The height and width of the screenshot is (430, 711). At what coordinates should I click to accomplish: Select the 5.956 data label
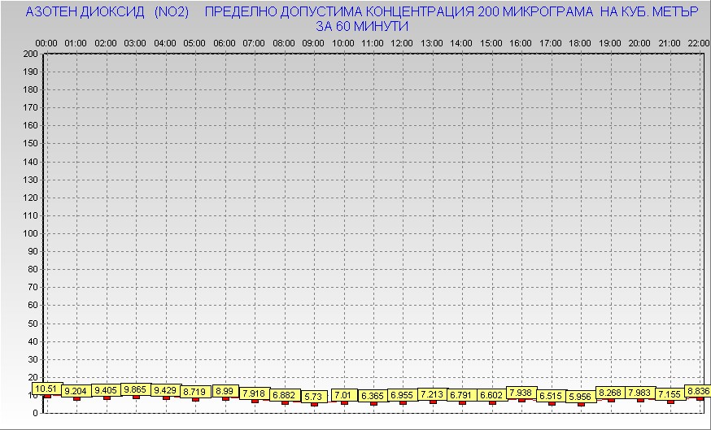pos(581,396)
